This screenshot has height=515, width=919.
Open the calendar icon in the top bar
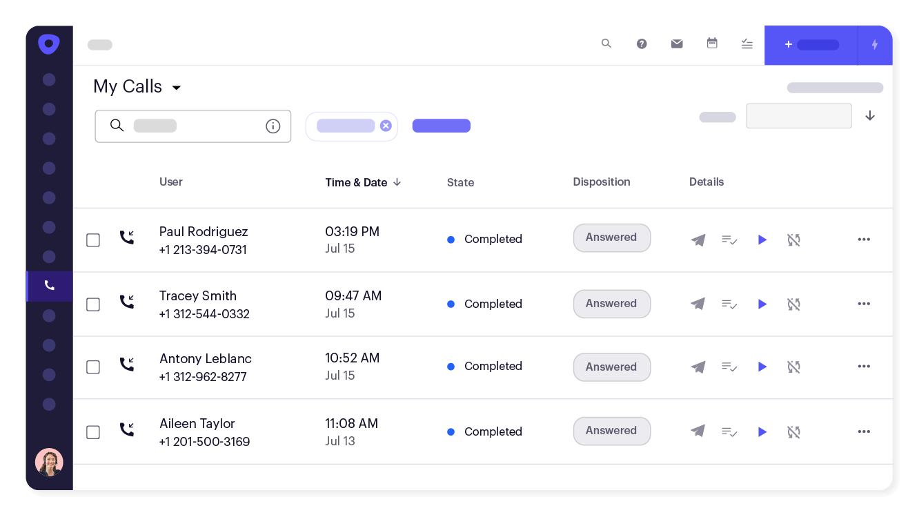[712, 43]
